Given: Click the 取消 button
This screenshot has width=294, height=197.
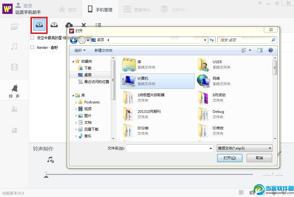Looking at the screenshot, I should click(259, 158).
